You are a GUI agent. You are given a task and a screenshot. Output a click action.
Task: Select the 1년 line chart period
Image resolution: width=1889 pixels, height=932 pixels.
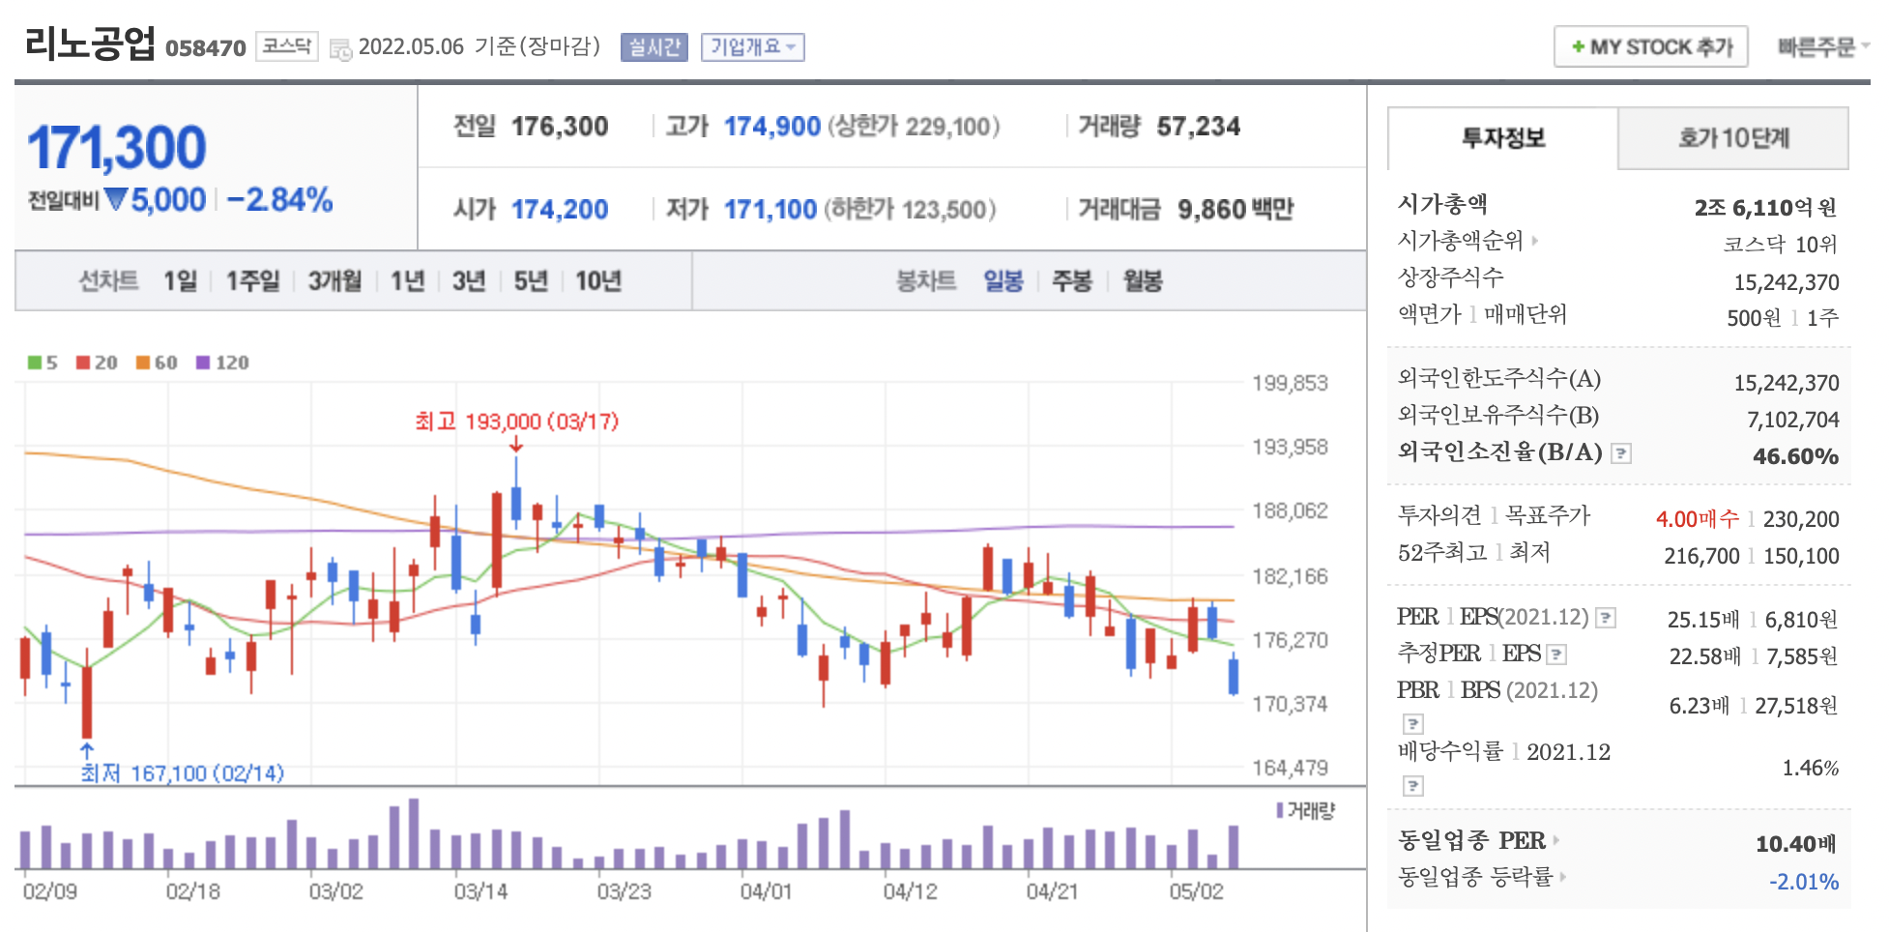pos(407,281)
